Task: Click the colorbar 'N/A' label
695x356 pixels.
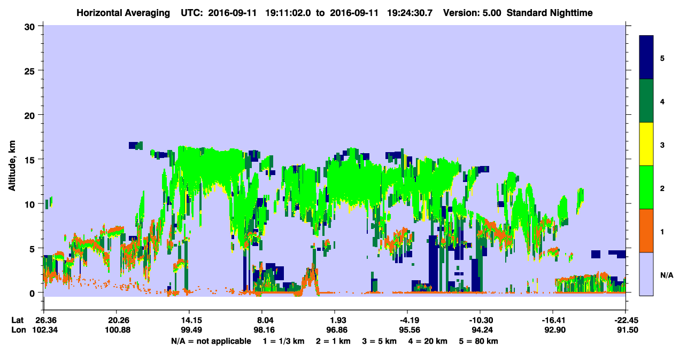Action: pyautogui.click(x=666, y=275)
